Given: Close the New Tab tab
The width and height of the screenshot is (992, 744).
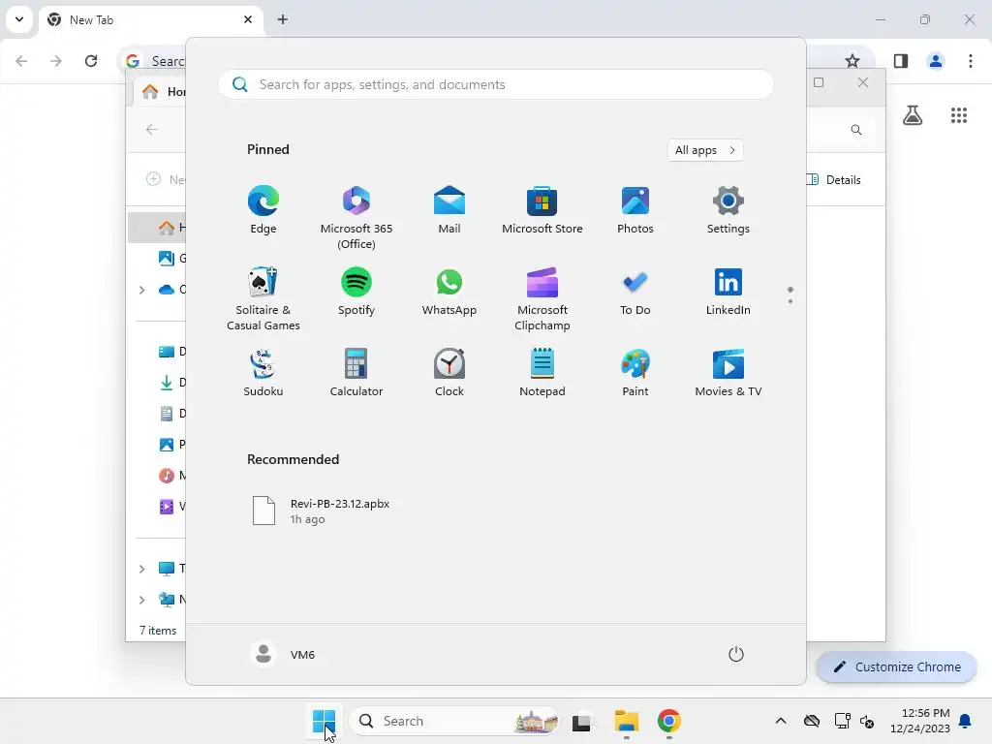Looking at the screenshot, I should click(x=248, y=19).
